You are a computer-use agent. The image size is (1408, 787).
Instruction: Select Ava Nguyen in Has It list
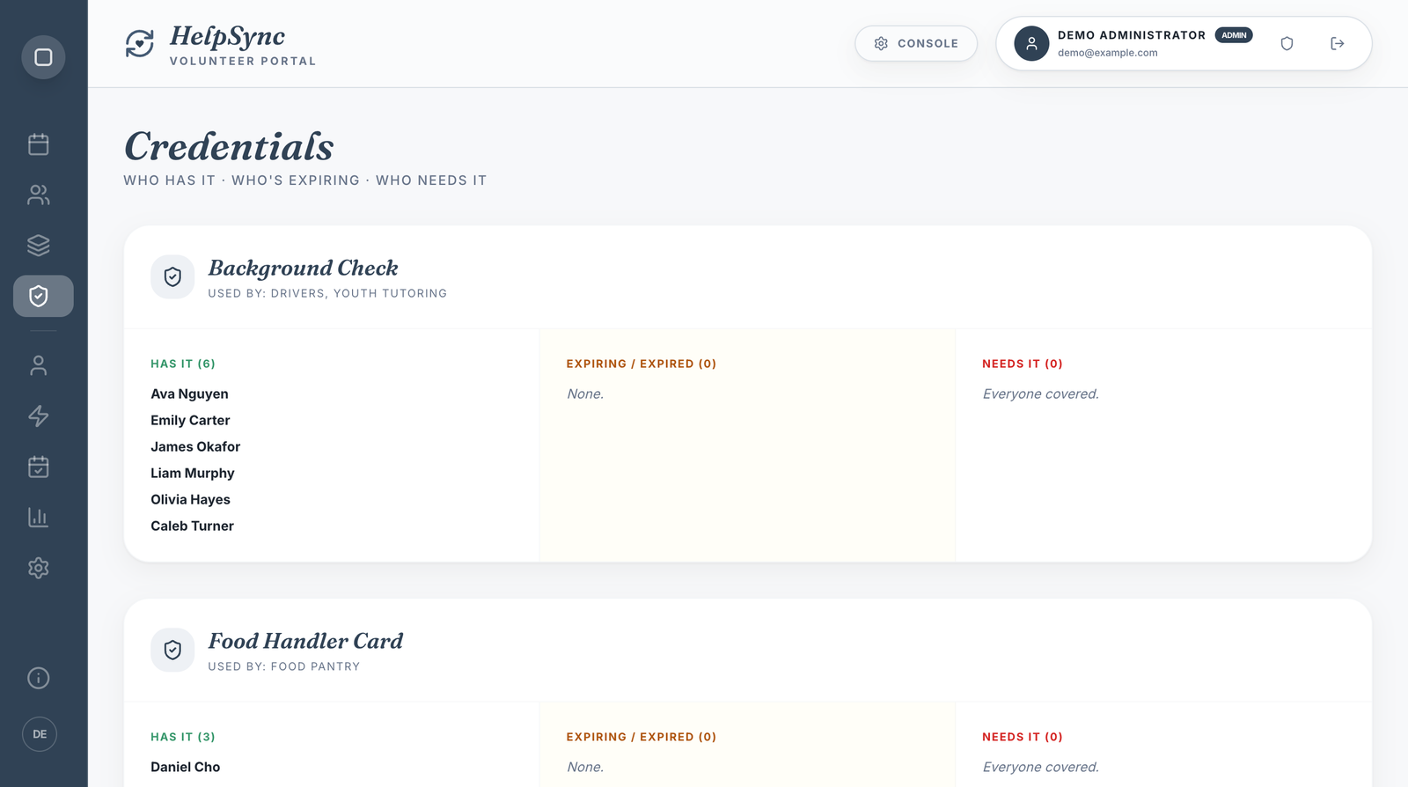point(189,393)
